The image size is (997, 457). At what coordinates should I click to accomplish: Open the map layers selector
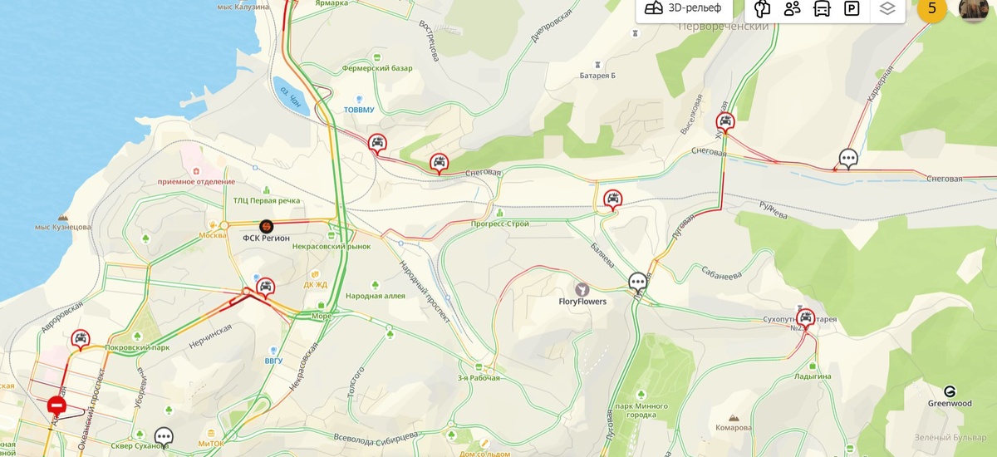click(887, 9)
